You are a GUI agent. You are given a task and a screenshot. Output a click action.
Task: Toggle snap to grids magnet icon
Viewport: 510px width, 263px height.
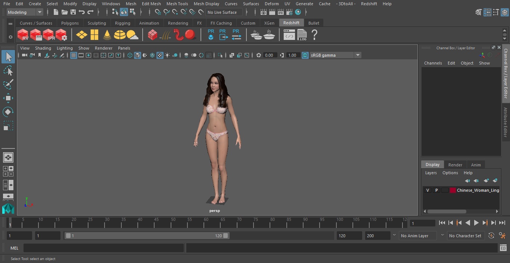click(x=158, y=12)
